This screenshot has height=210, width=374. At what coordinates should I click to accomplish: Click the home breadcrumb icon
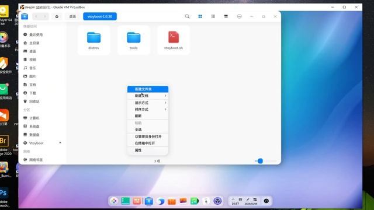click(x=57, y=16)
